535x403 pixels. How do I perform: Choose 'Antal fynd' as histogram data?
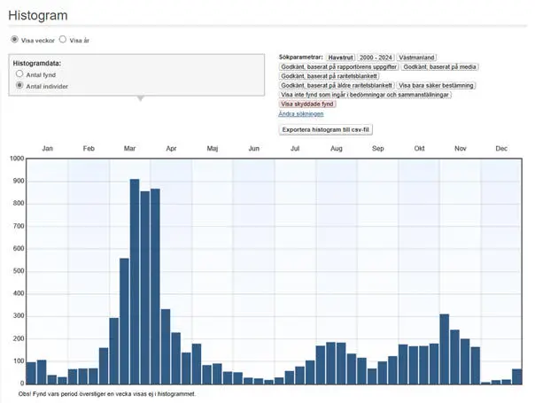pyautogui.click(x=20, y=75)
